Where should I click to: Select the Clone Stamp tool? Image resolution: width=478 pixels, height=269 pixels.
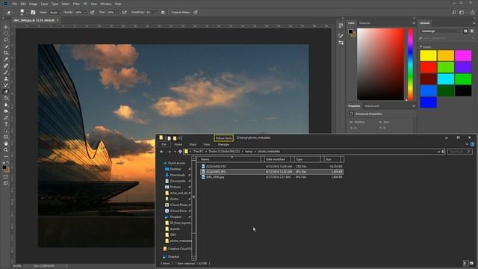(6, 78)
